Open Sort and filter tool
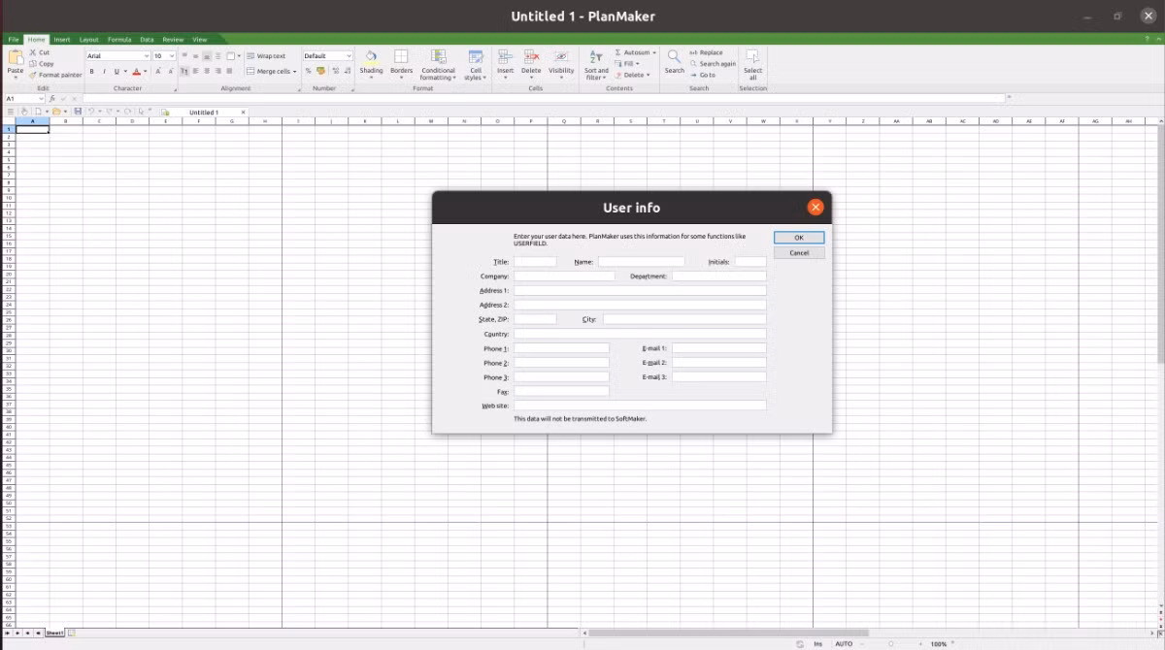The image size is (1165, 650). pyautogui.click(x=596, y=65)
